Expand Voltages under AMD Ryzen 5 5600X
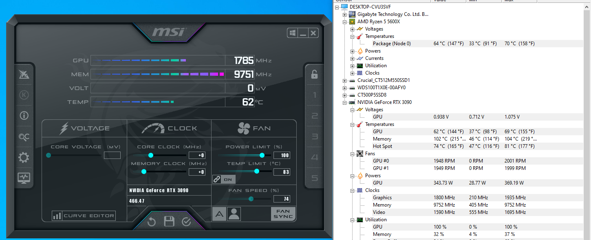The height and width of the screenshot is (240, 591). point(352,29)
